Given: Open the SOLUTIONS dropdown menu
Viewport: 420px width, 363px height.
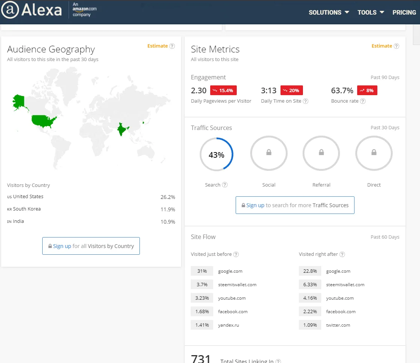Looking at the screenshot, I should coord(329,12).
